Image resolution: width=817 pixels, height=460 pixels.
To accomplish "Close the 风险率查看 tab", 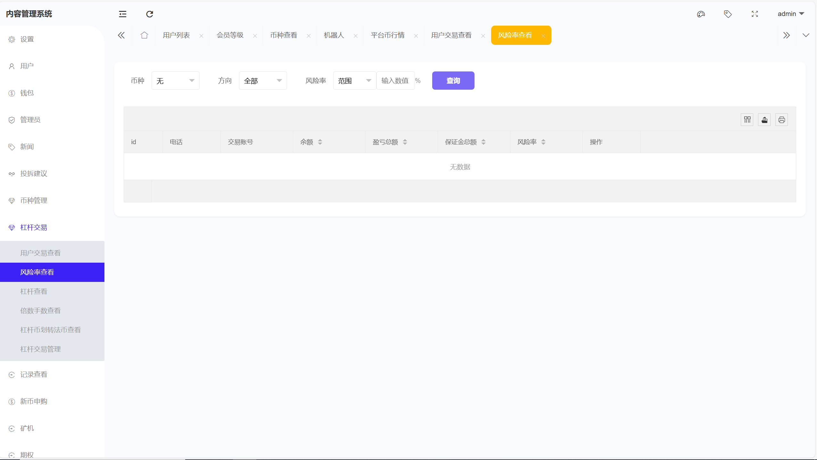I will pyautogui.click(x=543, y=36).
